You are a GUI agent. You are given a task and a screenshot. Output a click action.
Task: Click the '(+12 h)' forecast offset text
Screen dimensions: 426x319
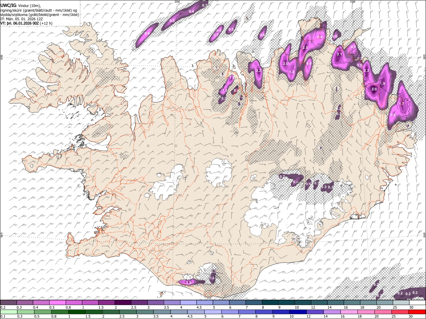(46, 23)
